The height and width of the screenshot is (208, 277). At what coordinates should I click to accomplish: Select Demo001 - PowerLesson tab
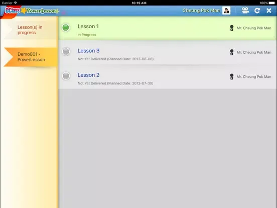pos(31,57)
